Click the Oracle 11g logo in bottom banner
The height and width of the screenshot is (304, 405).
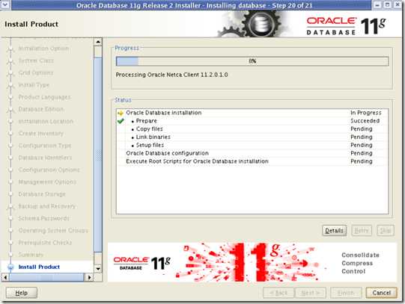141,263
